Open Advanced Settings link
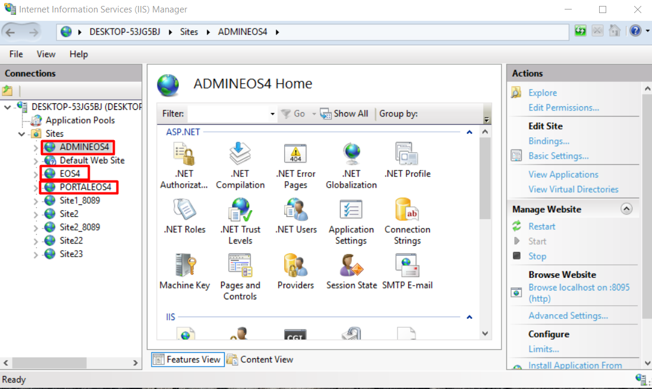This screenshot has height=389, width=652. [568, 316]
